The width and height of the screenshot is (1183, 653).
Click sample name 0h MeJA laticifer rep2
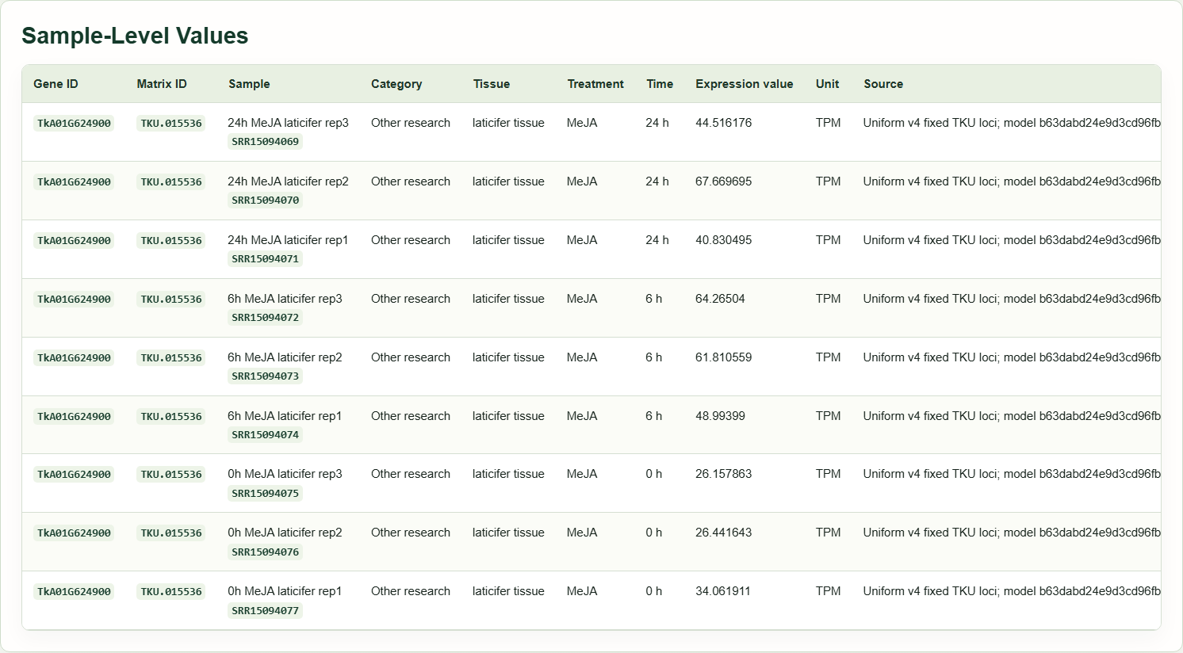click(285, 533)
